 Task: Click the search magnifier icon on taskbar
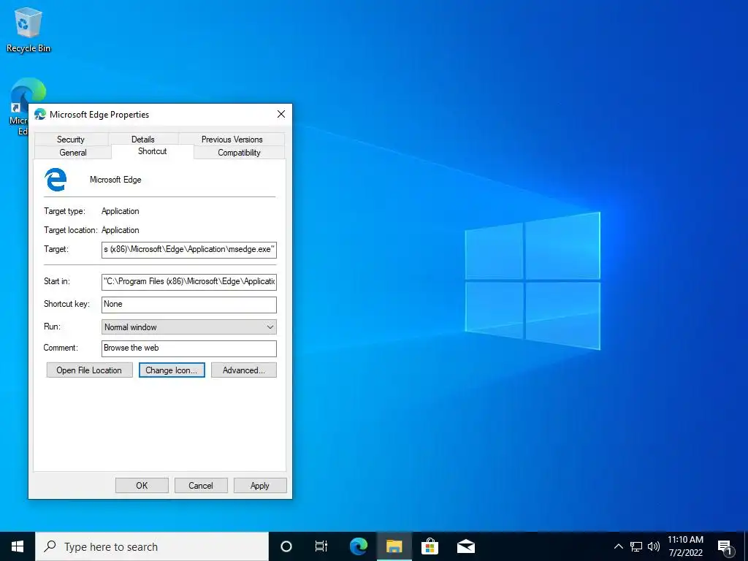[50, 546]
